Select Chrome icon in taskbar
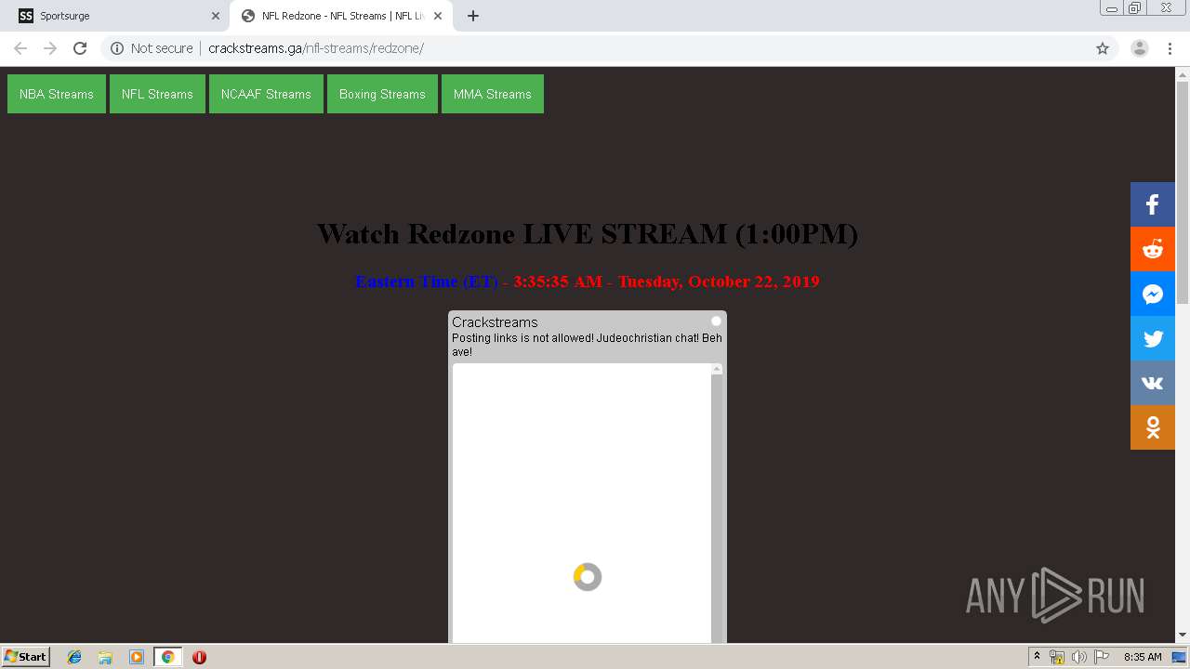 click(x=167, y=657)
